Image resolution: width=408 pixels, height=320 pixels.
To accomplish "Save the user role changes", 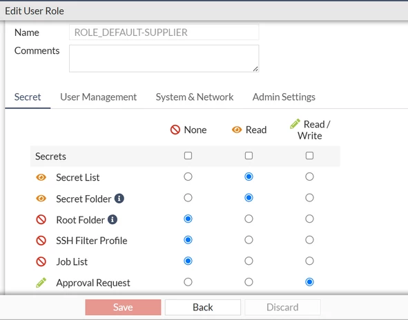I will 123,308.
